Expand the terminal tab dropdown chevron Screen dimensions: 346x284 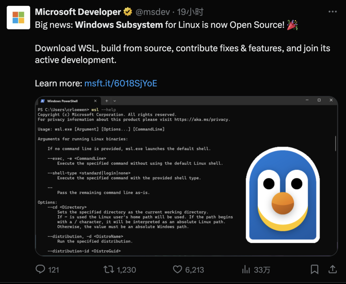tap(115, 101)
